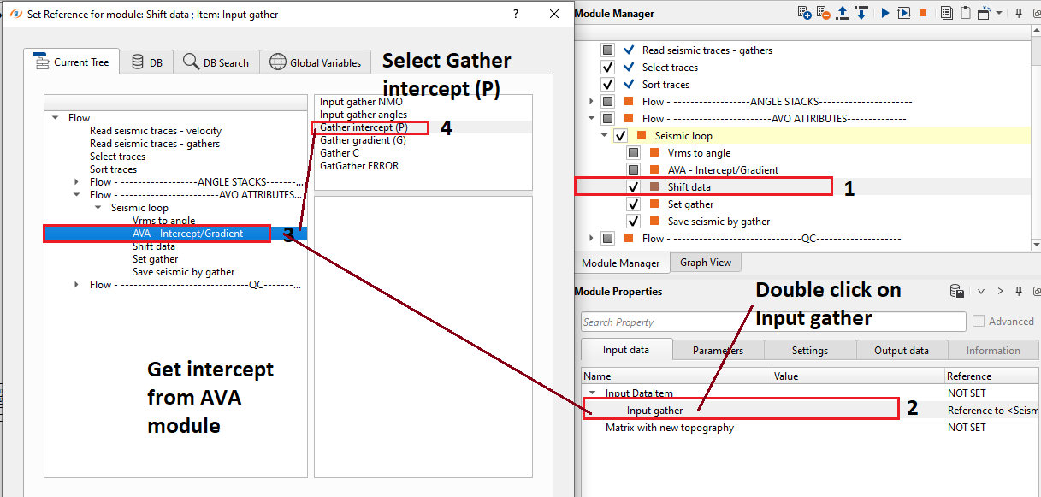Click the orange status icon of Seismic loop
Viewport: 1041px width, 497px height.
point(641,136)
